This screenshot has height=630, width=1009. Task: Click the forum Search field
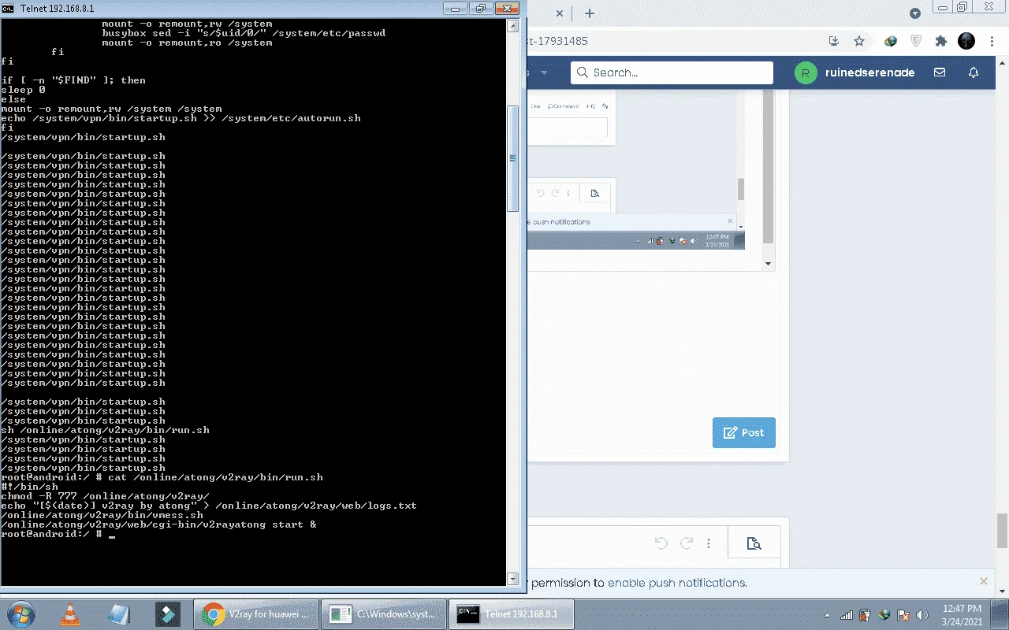[x=672, y=72]
